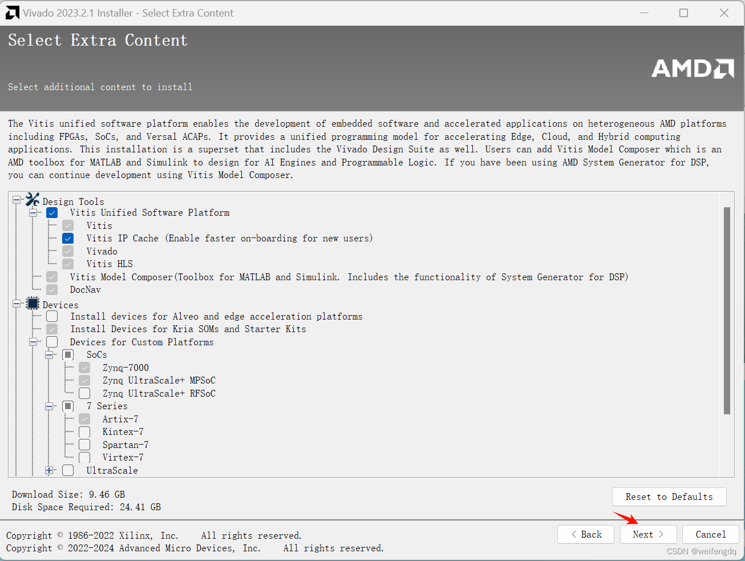This screenshot has width=745, height=561.
Task: Collapse Vitis Unified Software Platform node
Action: [33, 213]
